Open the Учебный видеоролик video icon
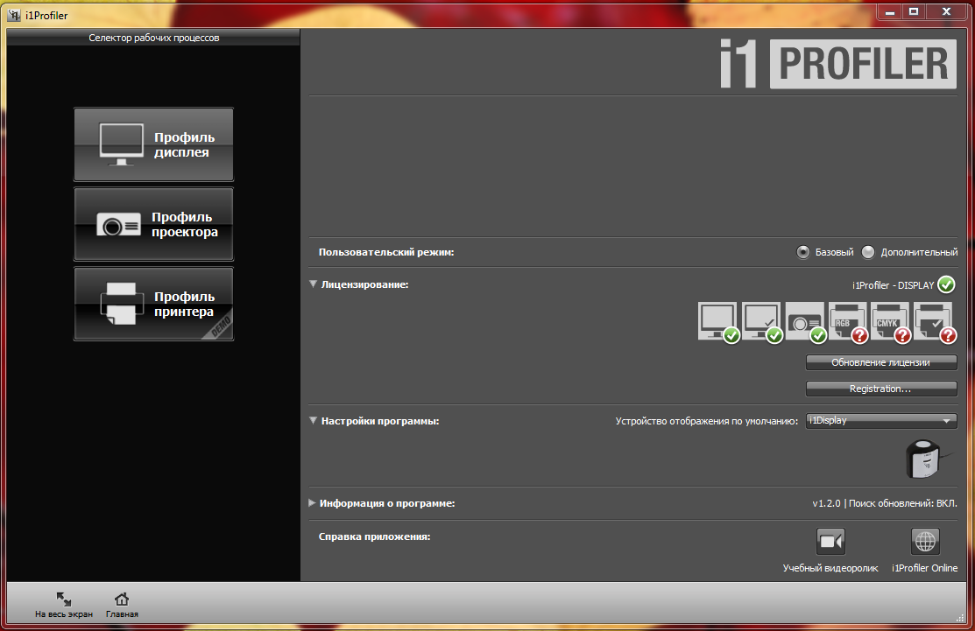The height and width of the screenshot is (631, 975). 830,542
